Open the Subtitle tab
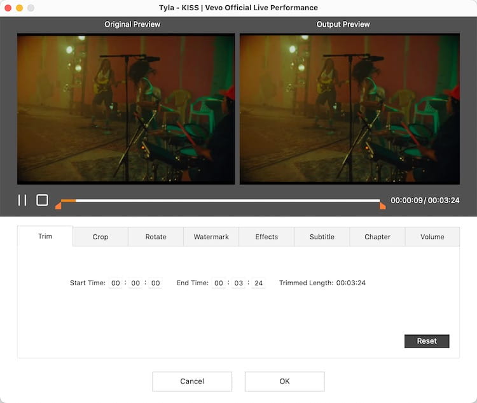Viewport: 477px width, 403px height. pos(322,237)
